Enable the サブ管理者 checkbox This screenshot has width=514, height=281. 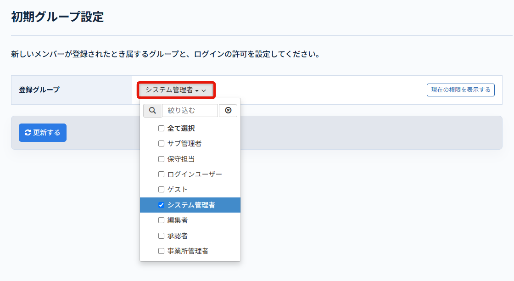pyautogui.click(x=161, y=144)
